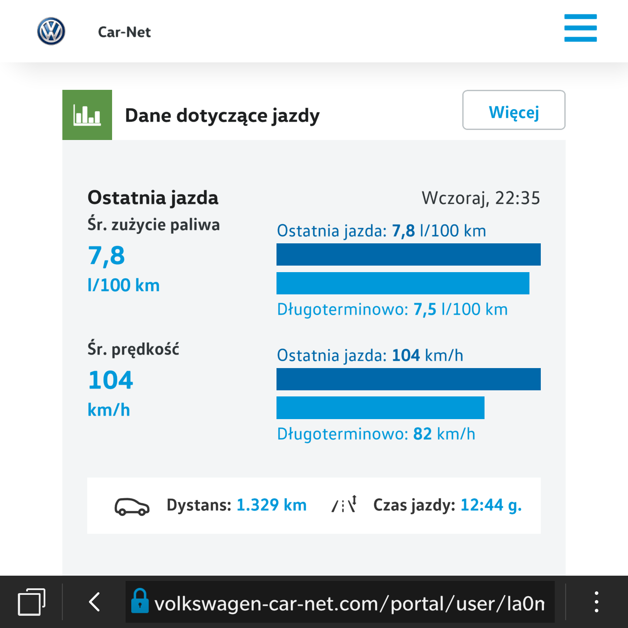The image size is (628, 628).
Task: Click the Wczoraj, 22:35 timestamp
Action: click(481, 198)
